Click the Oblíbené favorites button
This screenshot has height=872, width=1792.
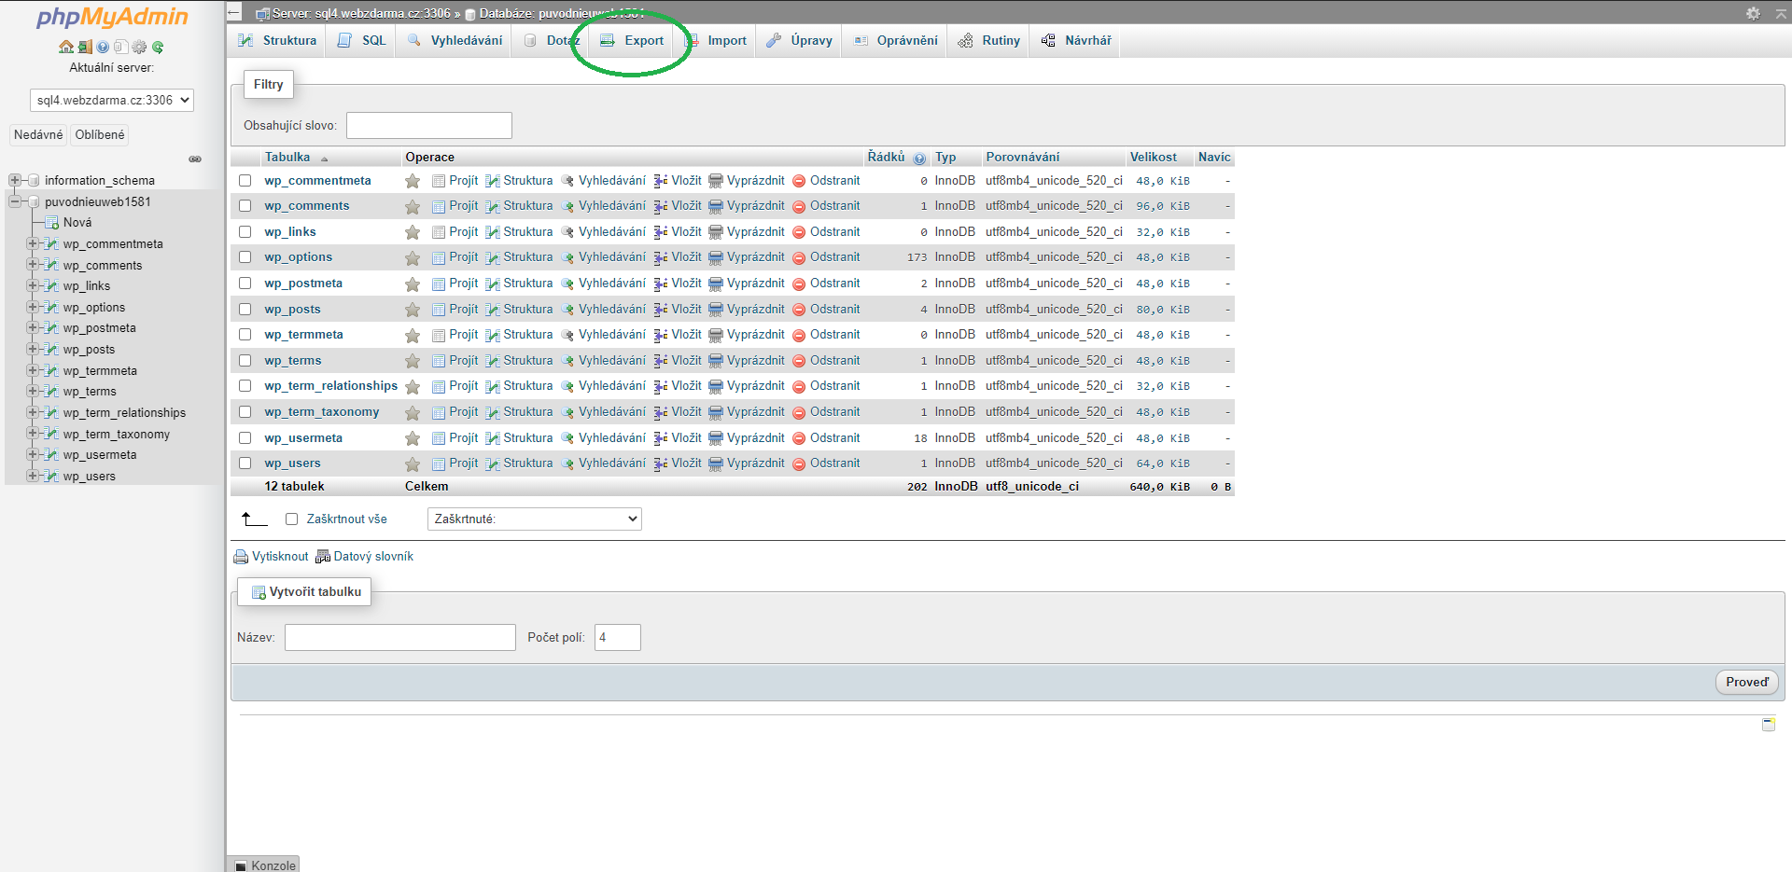pos(100,135)
